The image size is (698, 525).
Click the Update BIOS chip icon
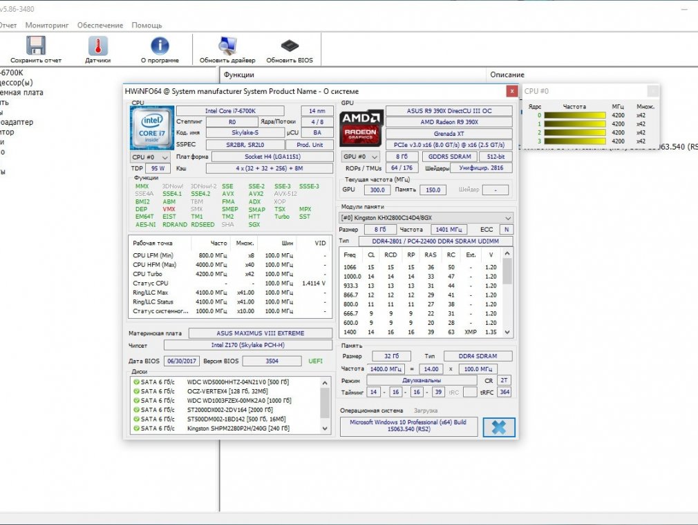pos(290,46)
